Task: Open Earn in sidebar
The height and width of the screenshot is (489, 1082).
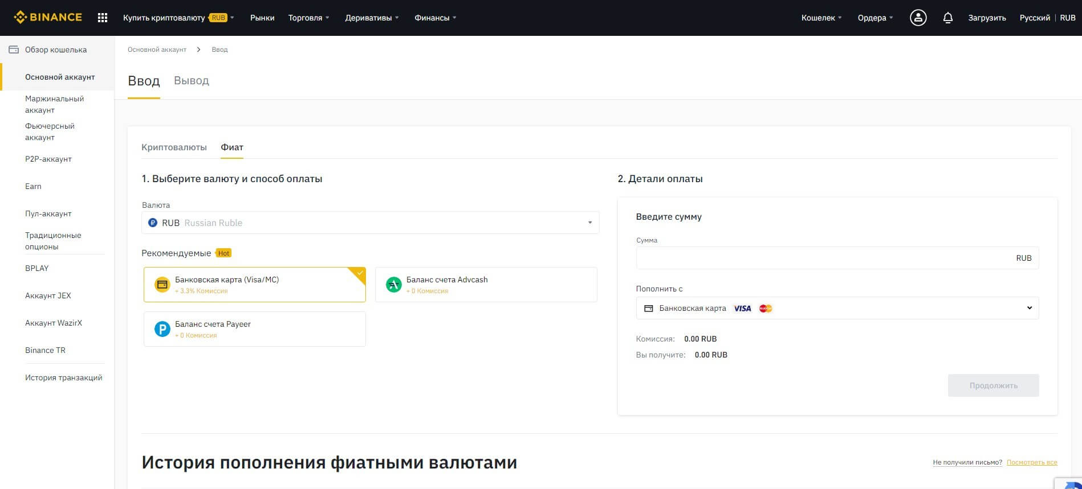Action: click(33, 186)
